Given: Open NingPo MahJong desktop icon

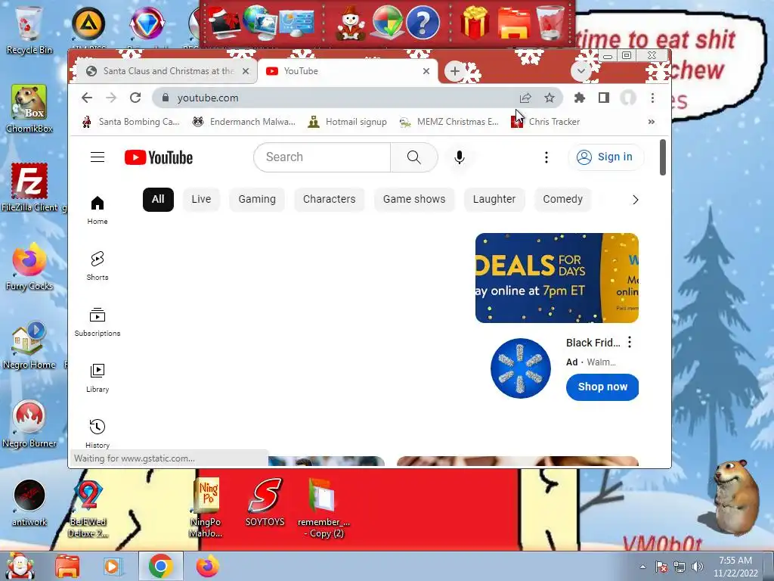Looking at the screenshot, I should click(x=206, y=508).
